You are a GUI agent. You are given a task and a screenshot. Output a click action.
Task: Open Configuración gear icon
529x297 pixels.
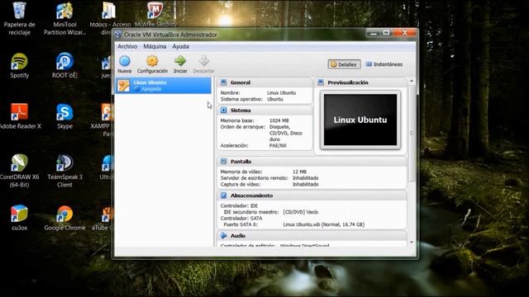(152, 61)
